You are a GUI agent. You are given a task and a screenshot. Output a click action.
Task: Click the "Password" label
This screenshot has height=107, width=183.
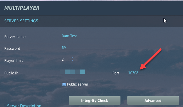pyautogui.click(x=12, y=48)
